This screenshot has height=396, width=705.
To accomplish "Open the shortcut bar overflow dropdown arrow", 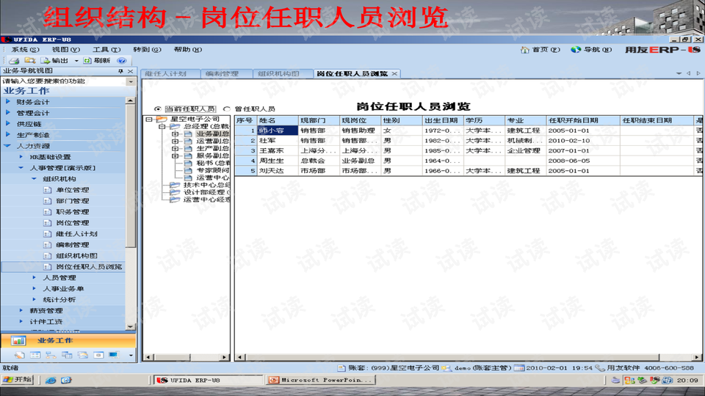I will coord(131,356).
